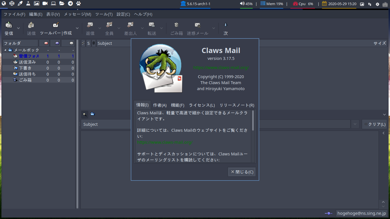This screenshot has height=219, width=390.
Task: Click the ごみ箱 trash toolbar icon
Action: pyautogui.click(x=176, y=25)
